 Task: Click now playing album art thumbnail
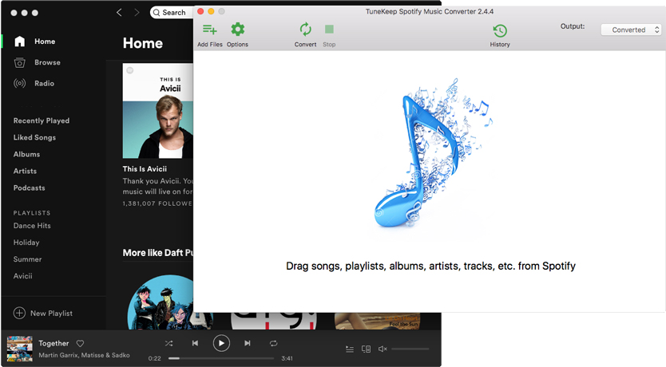click(19, 349)
